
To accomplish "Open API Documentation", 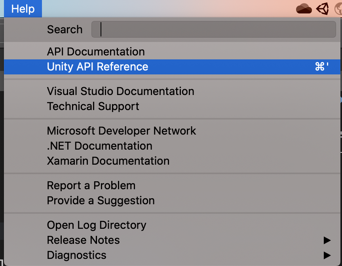I will 96,51.
